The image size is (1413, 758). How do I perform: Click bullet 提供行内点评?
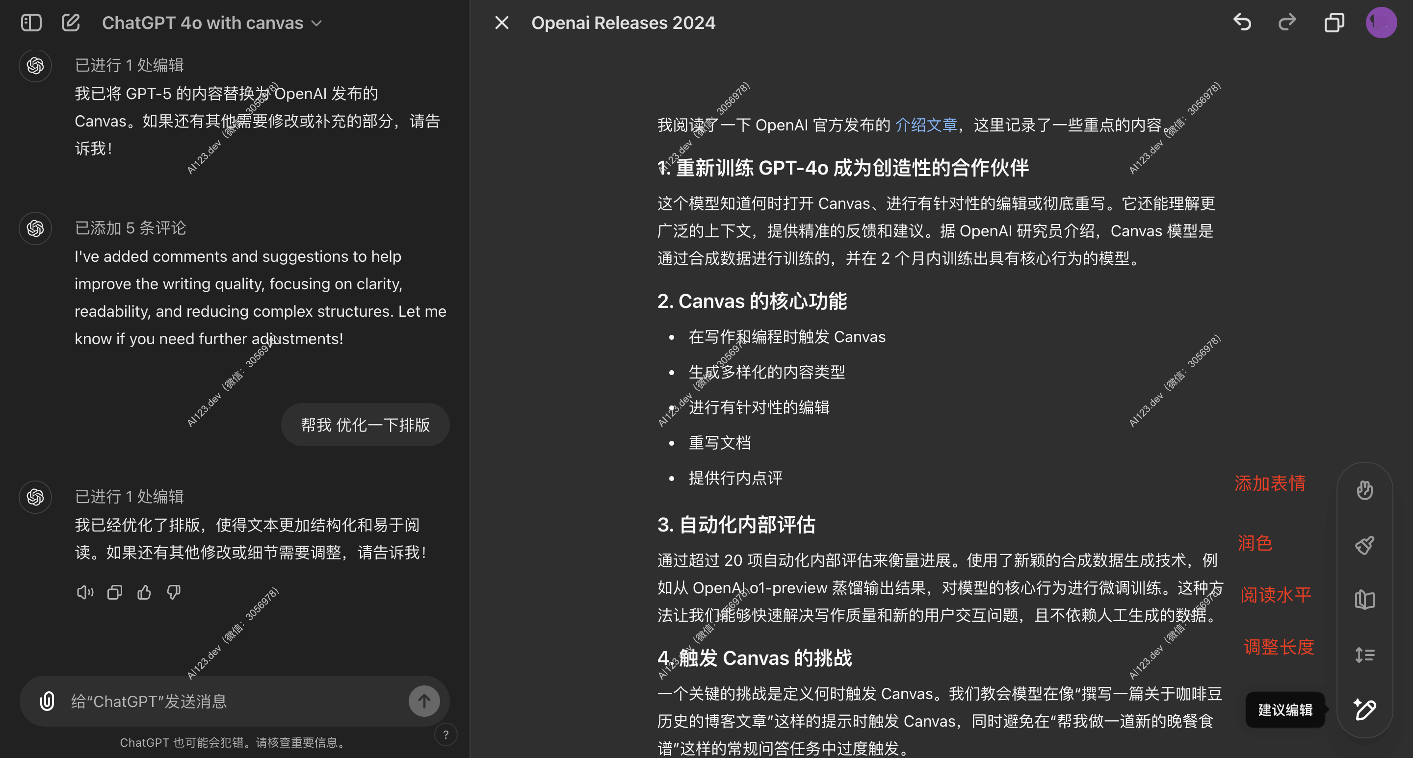click(x=735, y=478)
